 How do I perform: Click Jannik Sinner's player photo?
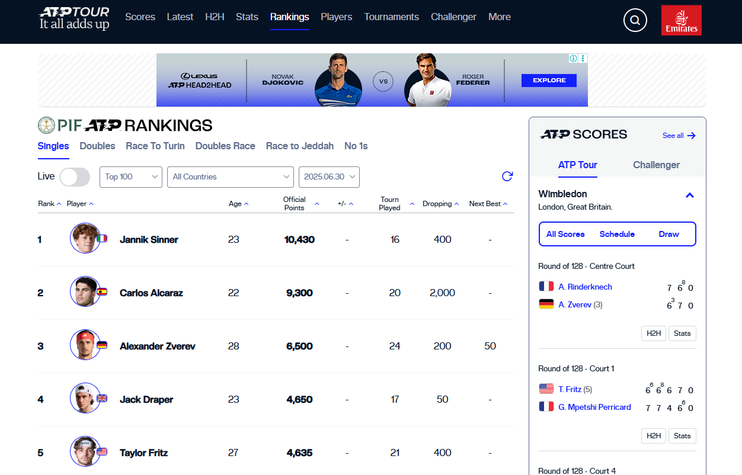point(85,238)
